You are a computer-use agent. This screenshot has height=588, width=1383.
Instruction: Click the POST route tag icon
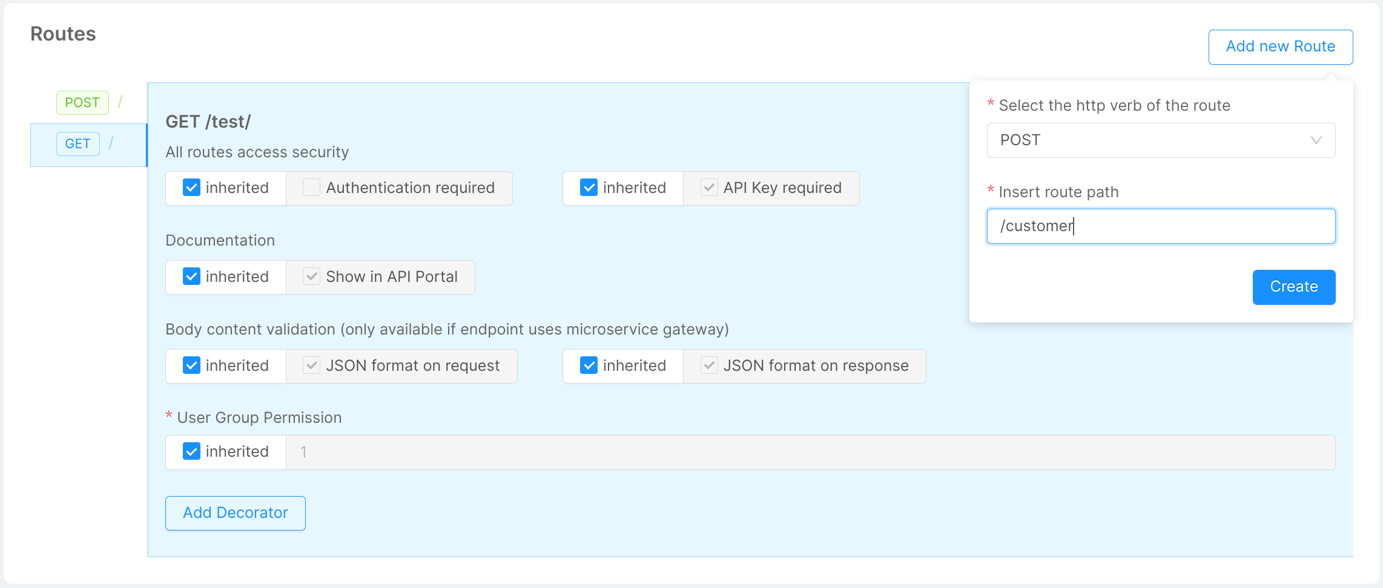[x=82, y=103]
